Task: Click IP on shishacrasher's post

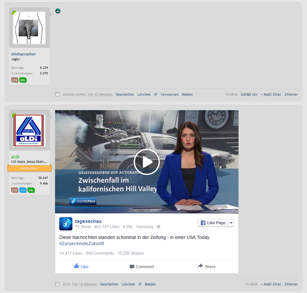Action: pos(156,94)
